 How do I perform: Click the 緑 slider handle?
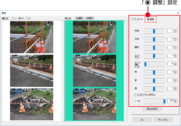154,89
